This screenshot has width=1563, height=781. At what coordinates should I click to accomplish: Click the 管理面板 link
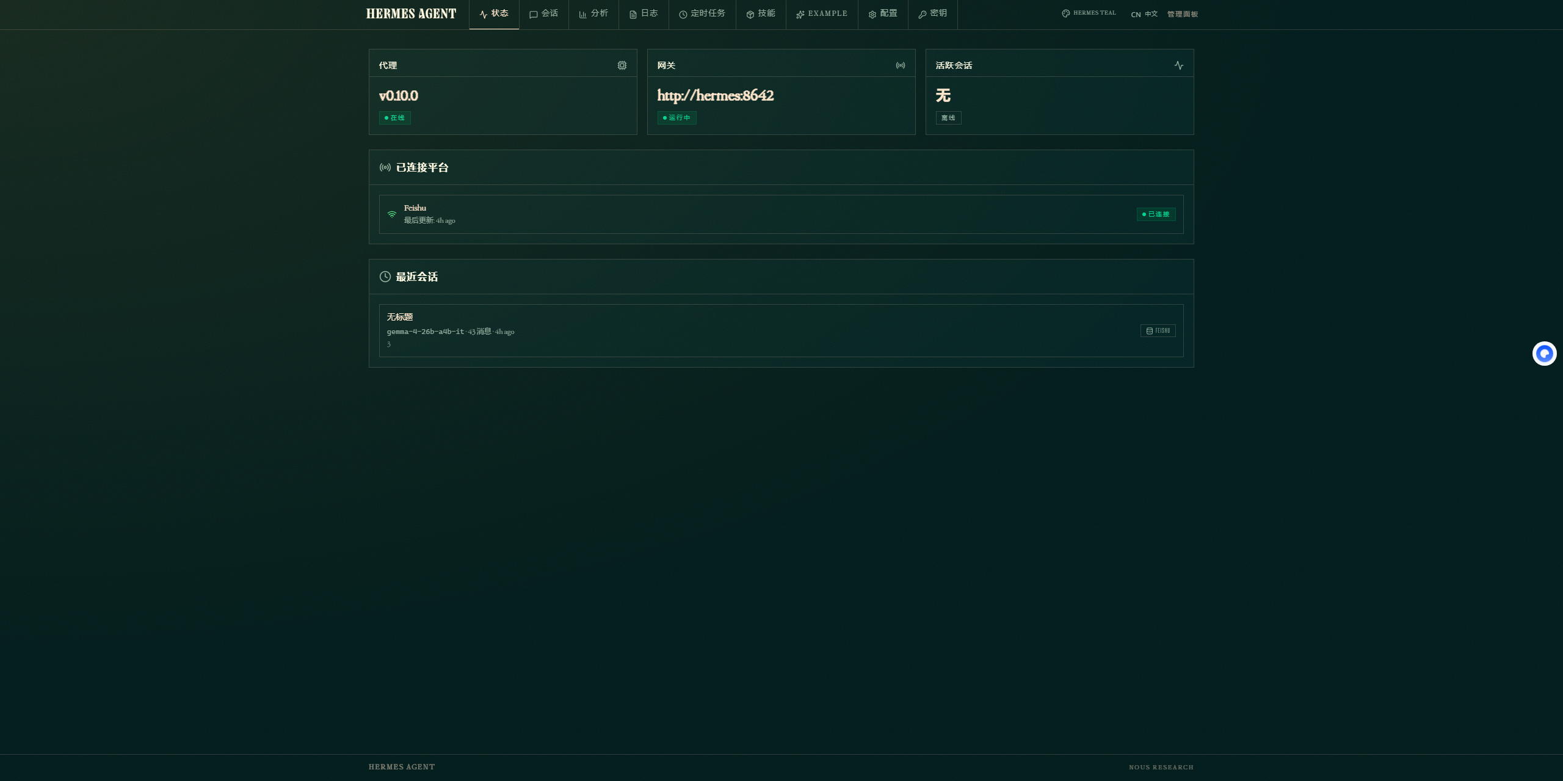pos(1182,14)
